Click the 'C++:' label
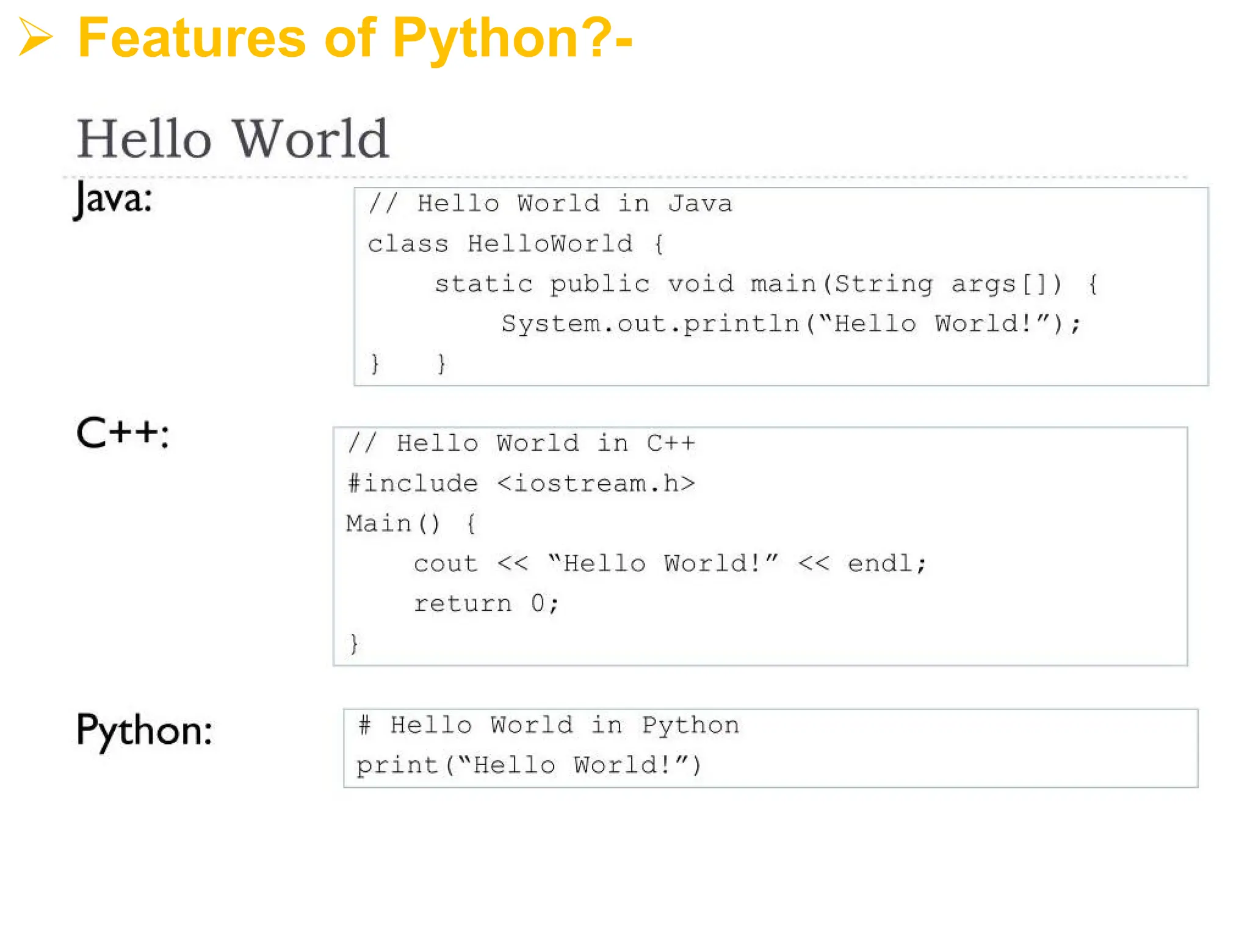 point(123,433)
